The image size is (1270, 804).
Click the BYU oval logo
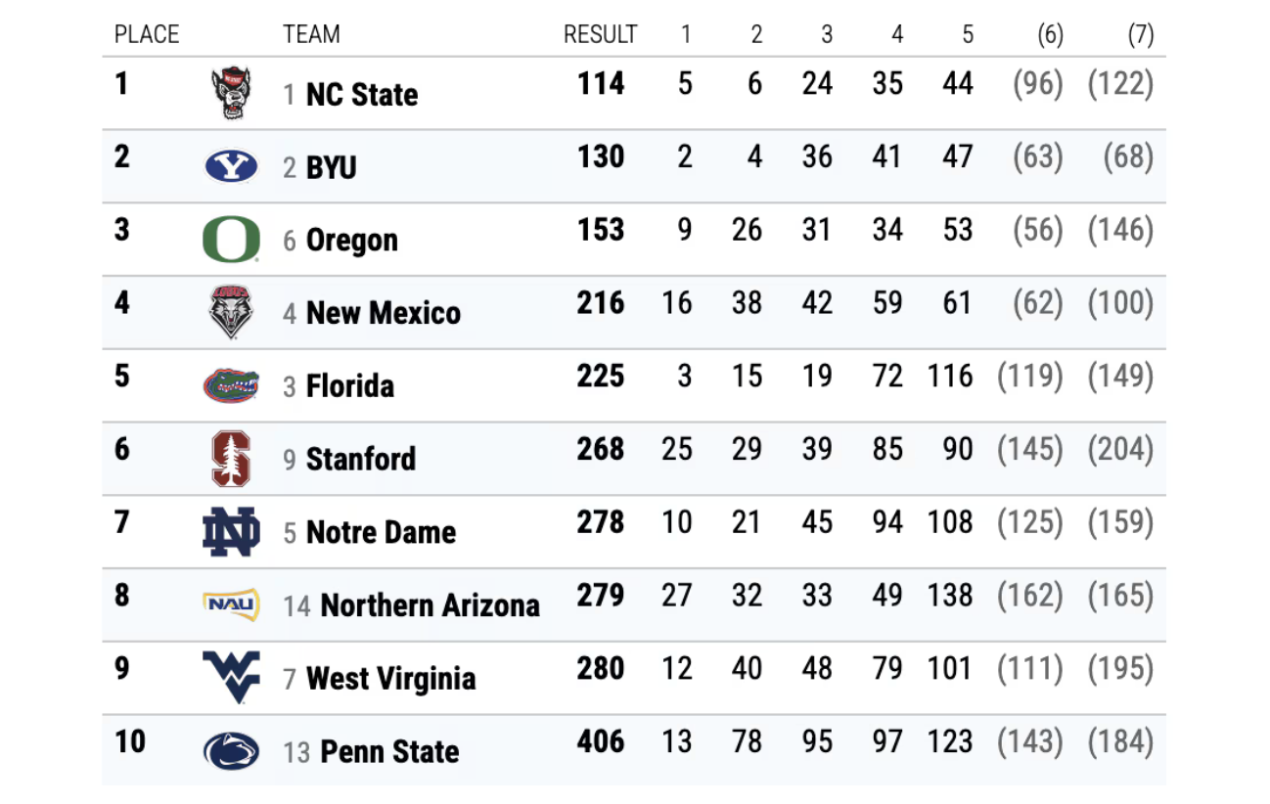point(231,167)
